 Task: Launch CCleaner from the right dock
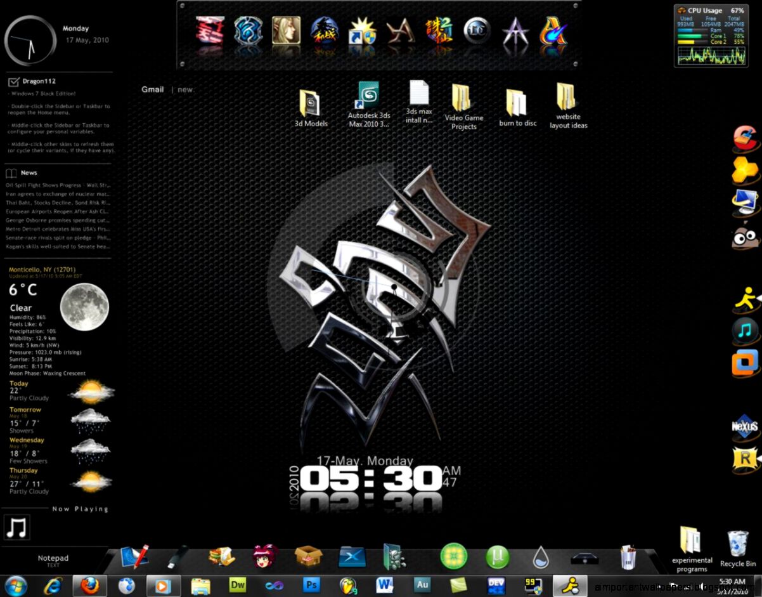(x=744, y=139)
